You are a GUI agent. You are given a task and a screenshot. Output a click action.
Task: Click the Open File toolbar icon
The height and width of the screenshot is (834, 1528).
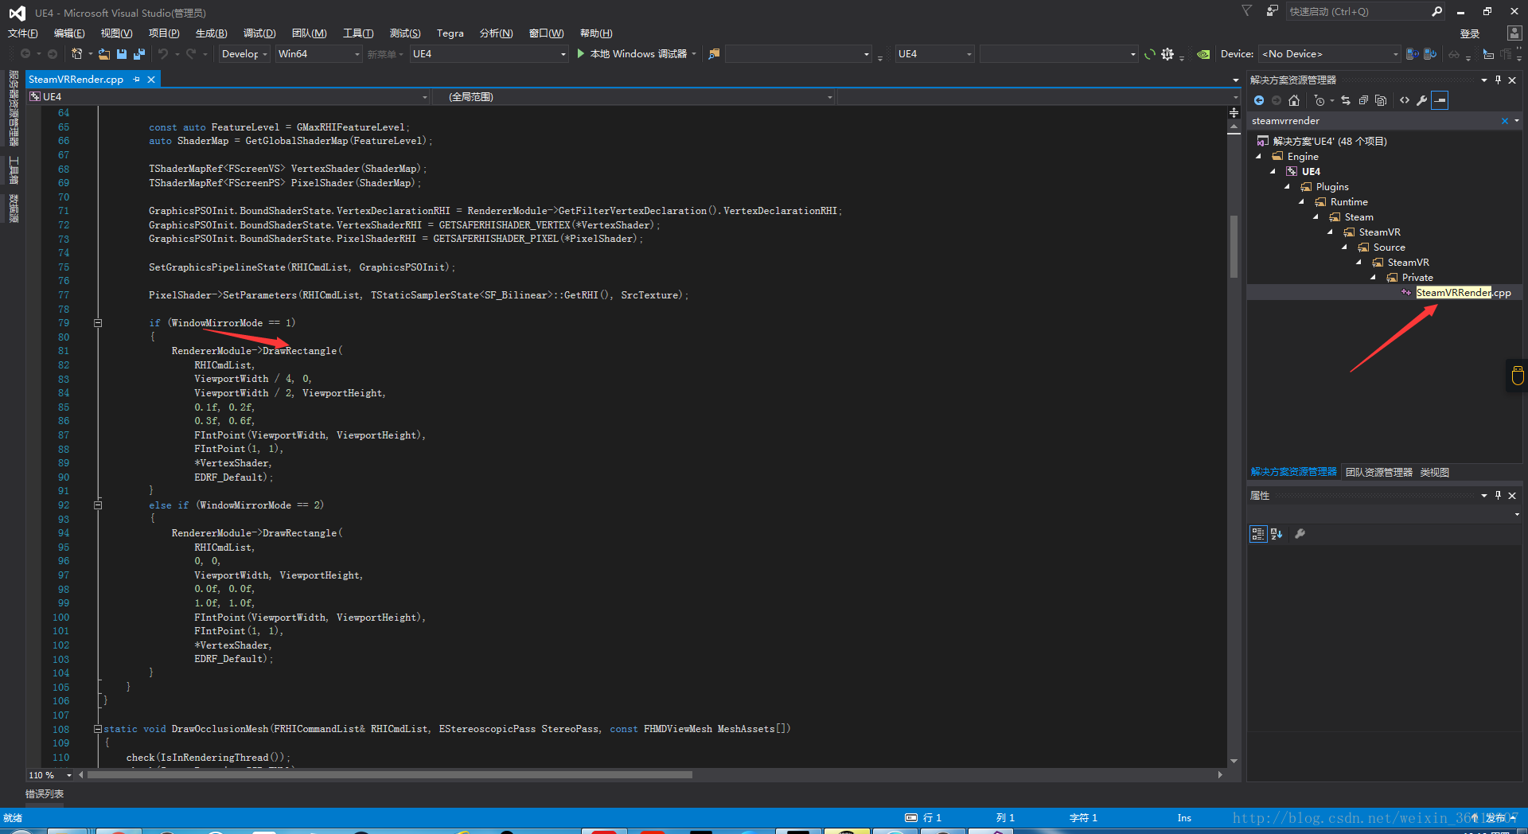pos(104,54)
